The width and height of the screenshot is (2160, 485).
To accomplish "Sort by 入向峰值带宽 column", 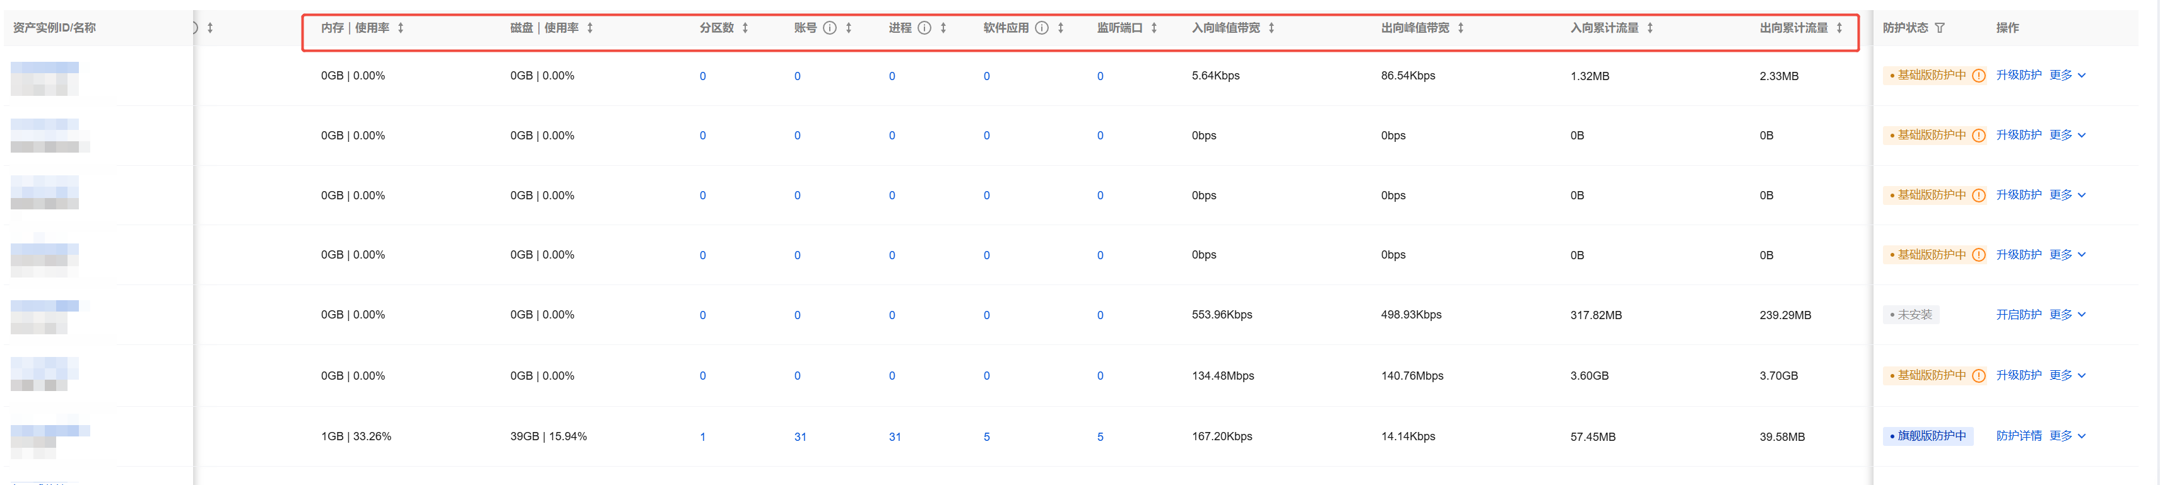I will [x=1271, y=28].
